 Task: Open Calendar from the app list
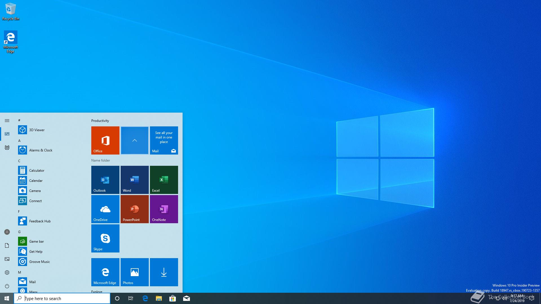pos(51,180)
